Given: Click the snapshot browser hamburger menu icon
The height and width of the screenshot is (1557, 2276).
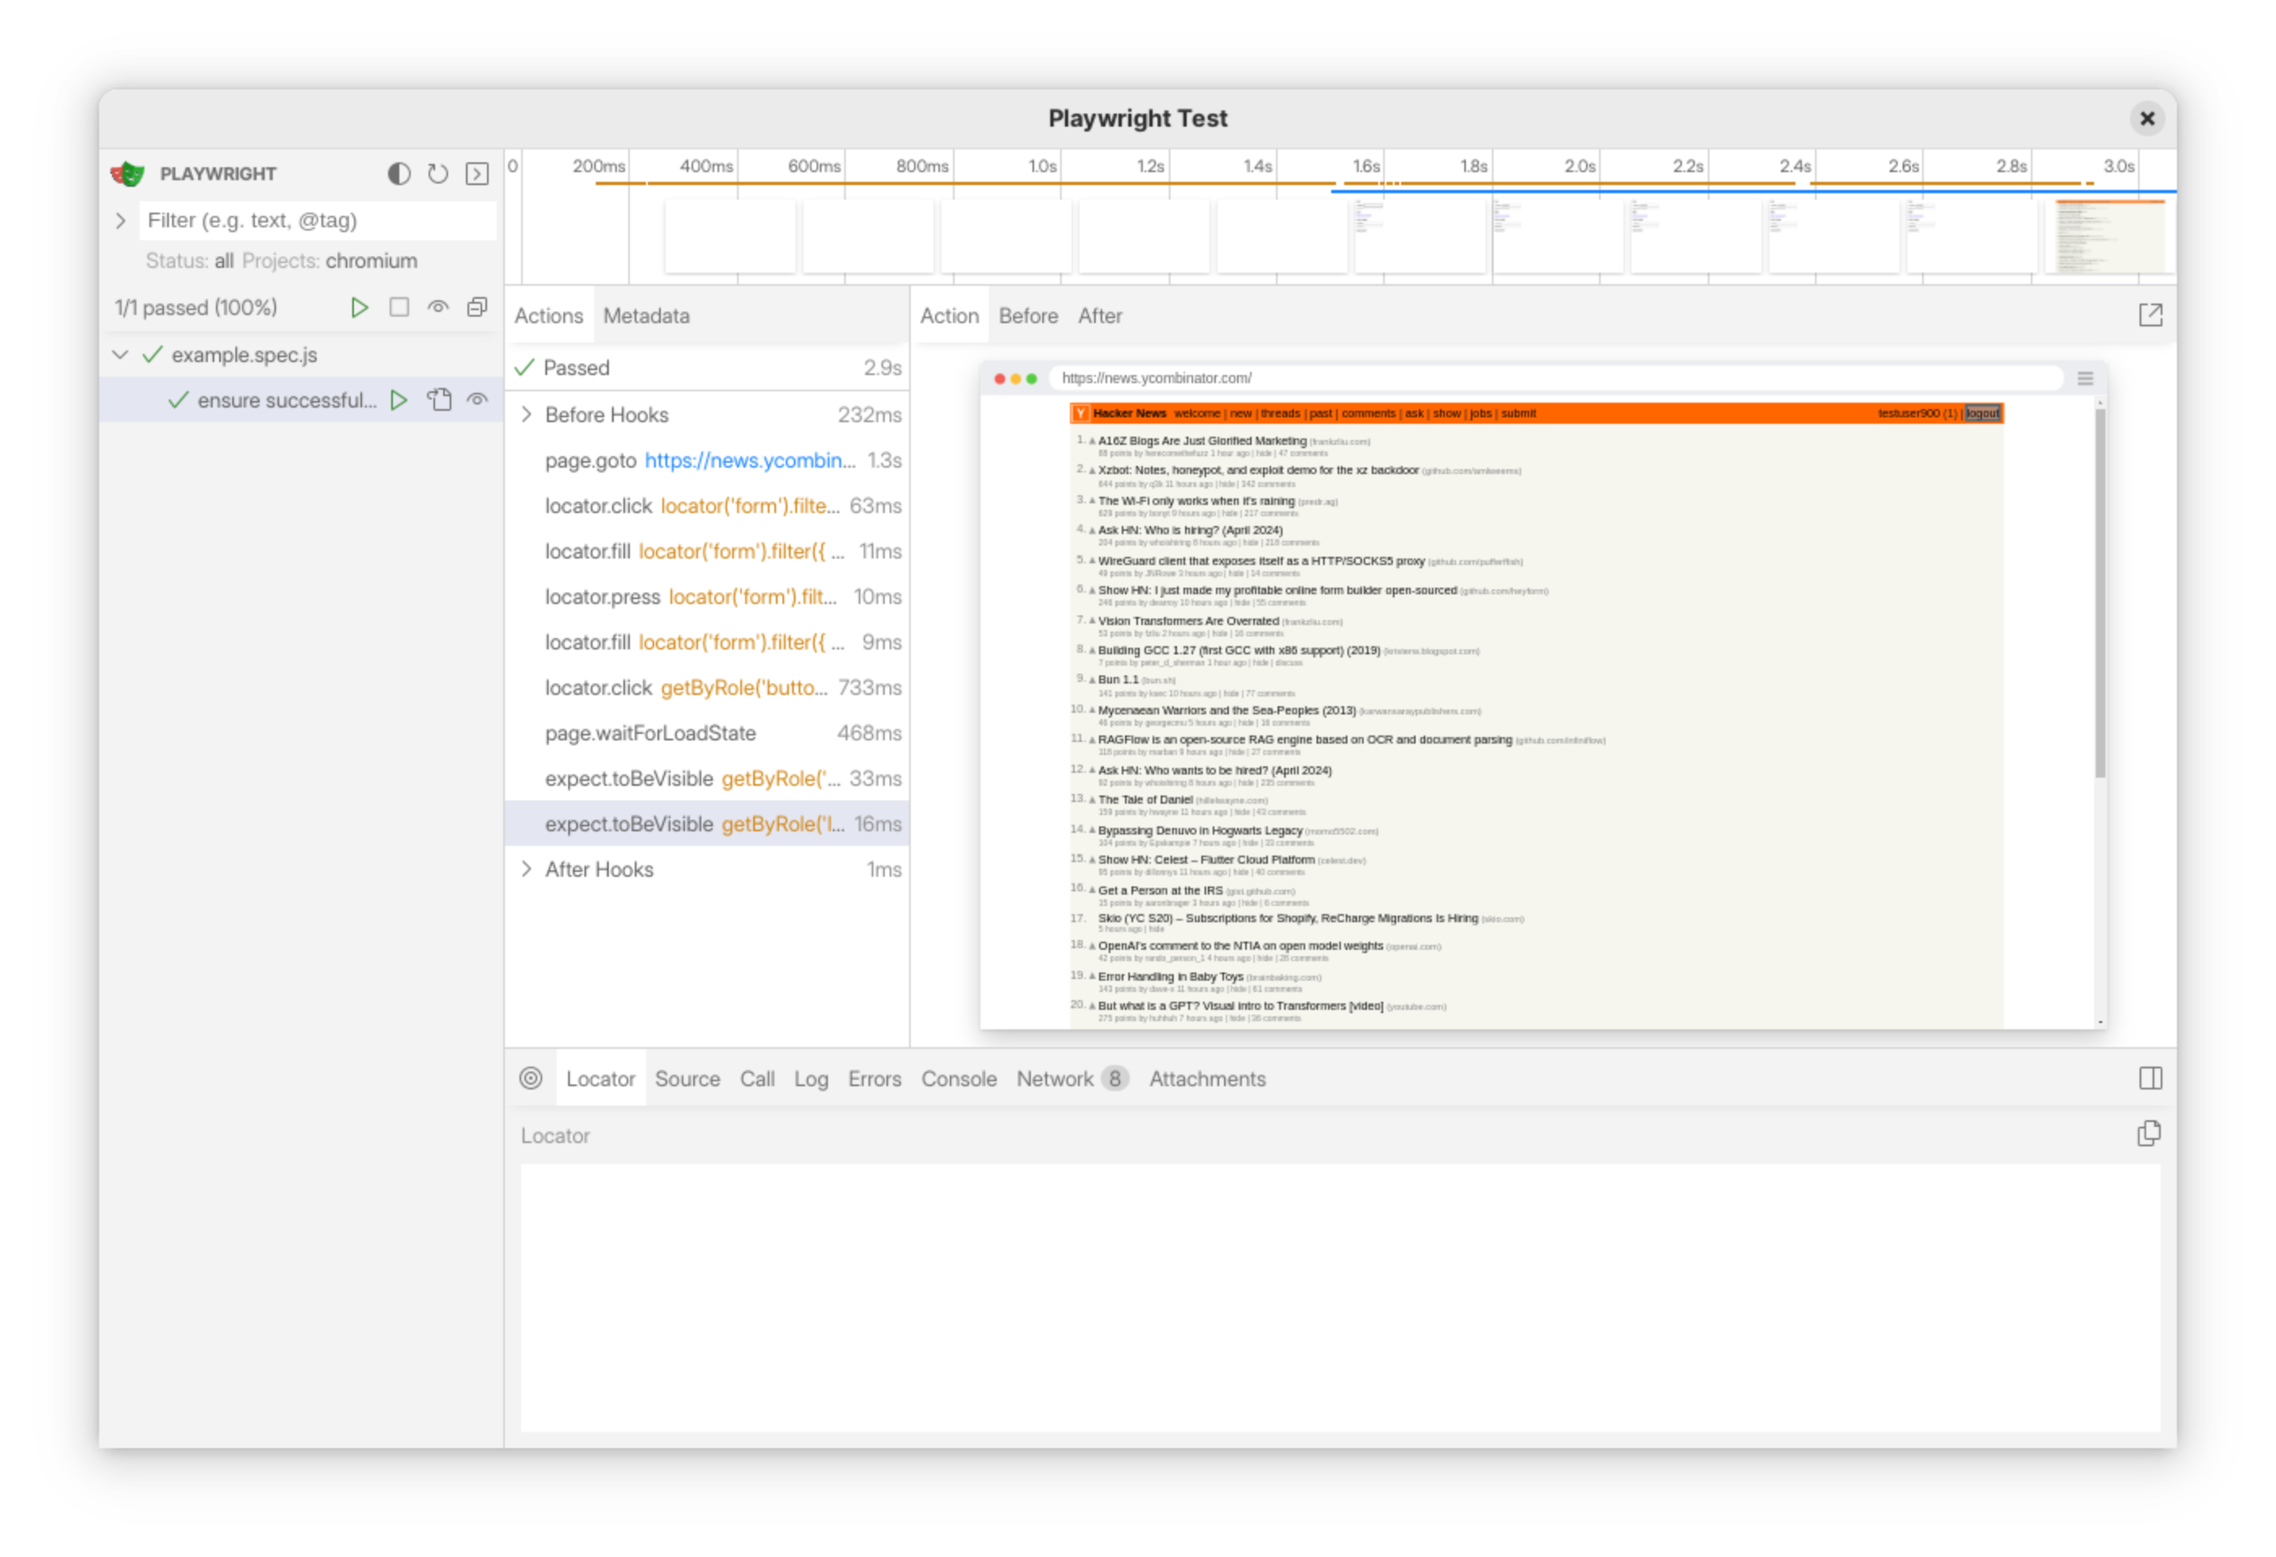Looking at the screenshot, I should point(2085,378).
